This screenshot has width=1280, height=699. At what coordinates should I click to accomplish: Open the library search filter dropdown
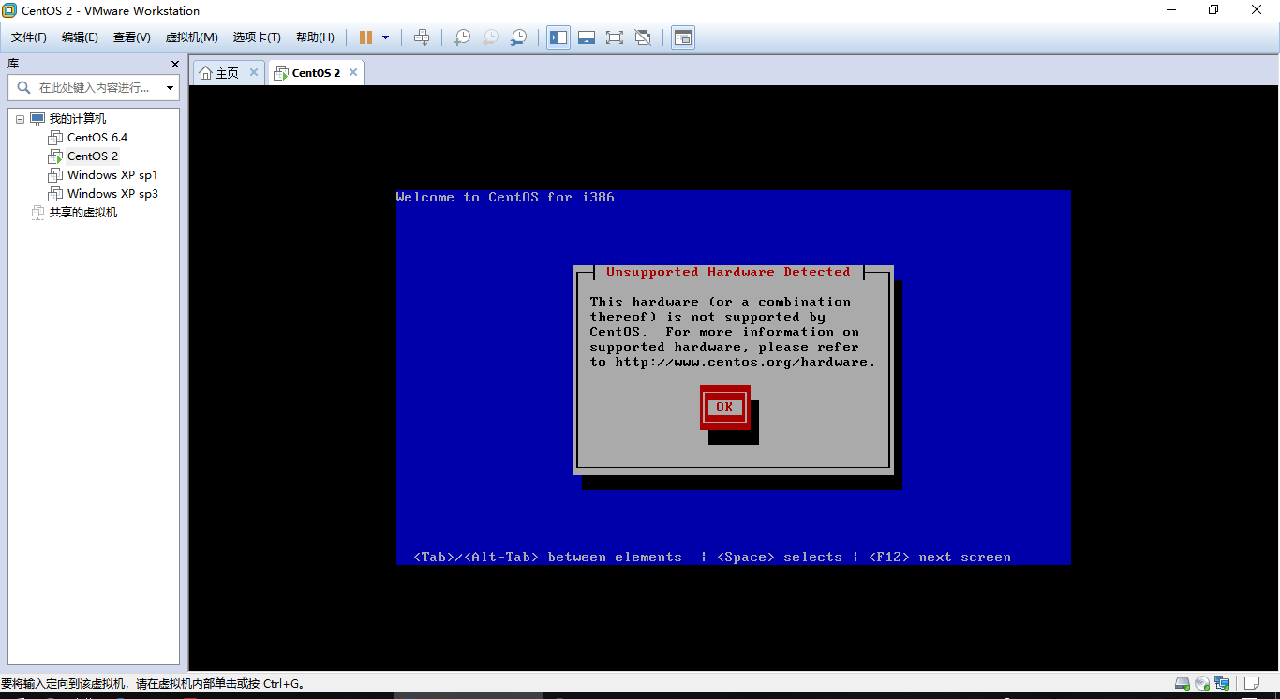[x=170, y=88]
